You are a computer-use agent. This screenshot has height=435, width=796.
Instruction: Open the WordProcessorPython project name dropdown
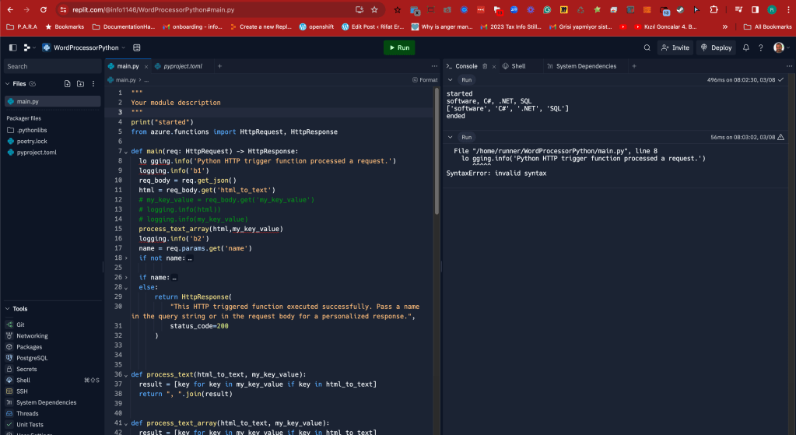(84, 47)
